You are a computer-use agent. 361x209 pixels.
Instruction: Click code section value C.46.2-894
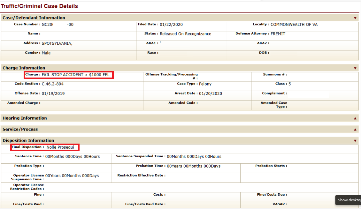click(52, 84)
